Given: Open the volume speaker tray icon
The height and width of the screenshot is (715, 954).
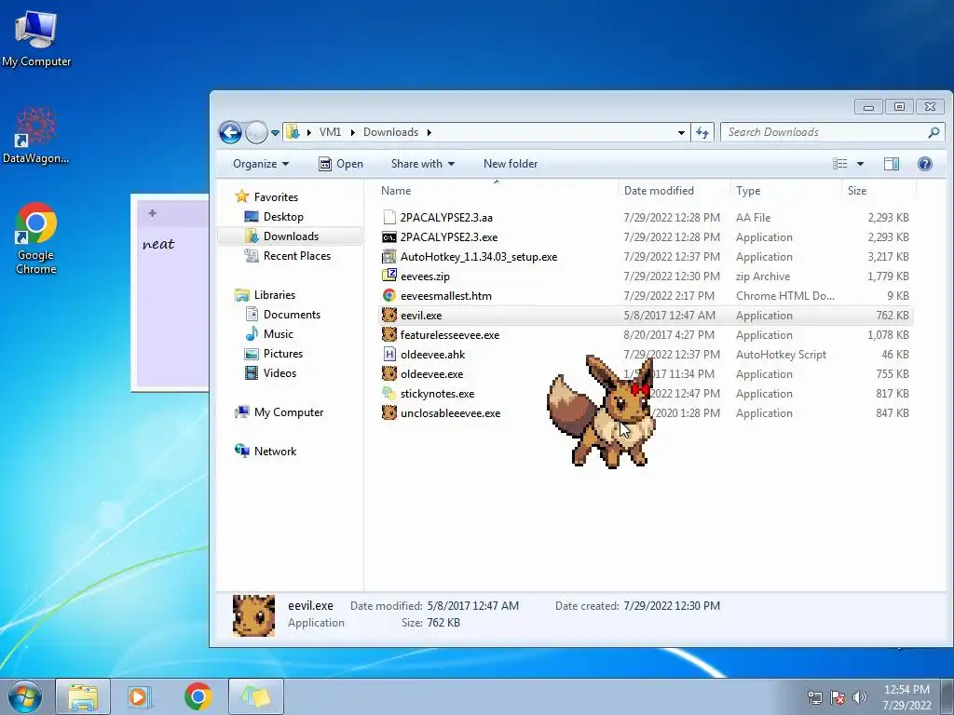Looking at the screenshot, I should [860, 697].
